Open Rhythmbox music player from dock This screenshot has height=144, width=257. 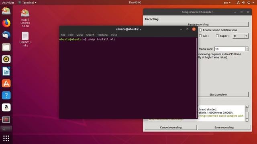tap(6, 59)
